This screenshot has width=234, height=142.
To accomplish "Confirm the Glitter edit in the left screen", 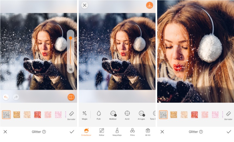I will click(72, 132).
